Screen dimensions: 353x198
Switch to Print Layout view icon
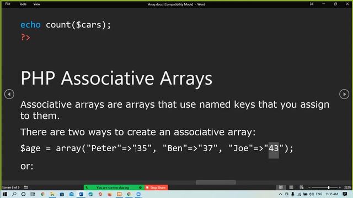click(x=291, y=187)
